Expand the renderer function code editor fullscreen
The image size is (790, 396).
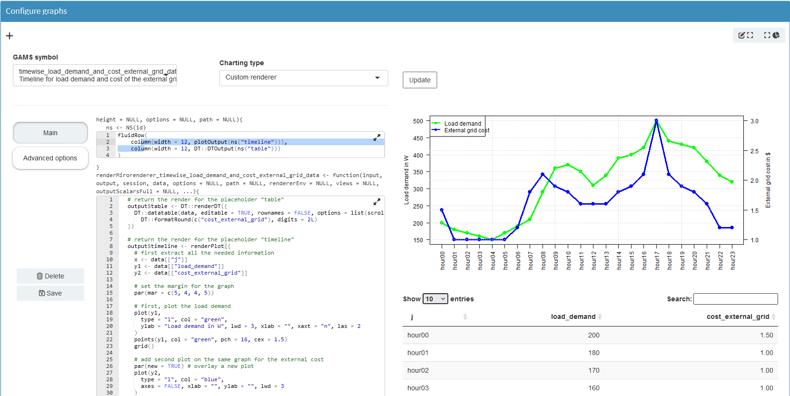coord(376,202)
